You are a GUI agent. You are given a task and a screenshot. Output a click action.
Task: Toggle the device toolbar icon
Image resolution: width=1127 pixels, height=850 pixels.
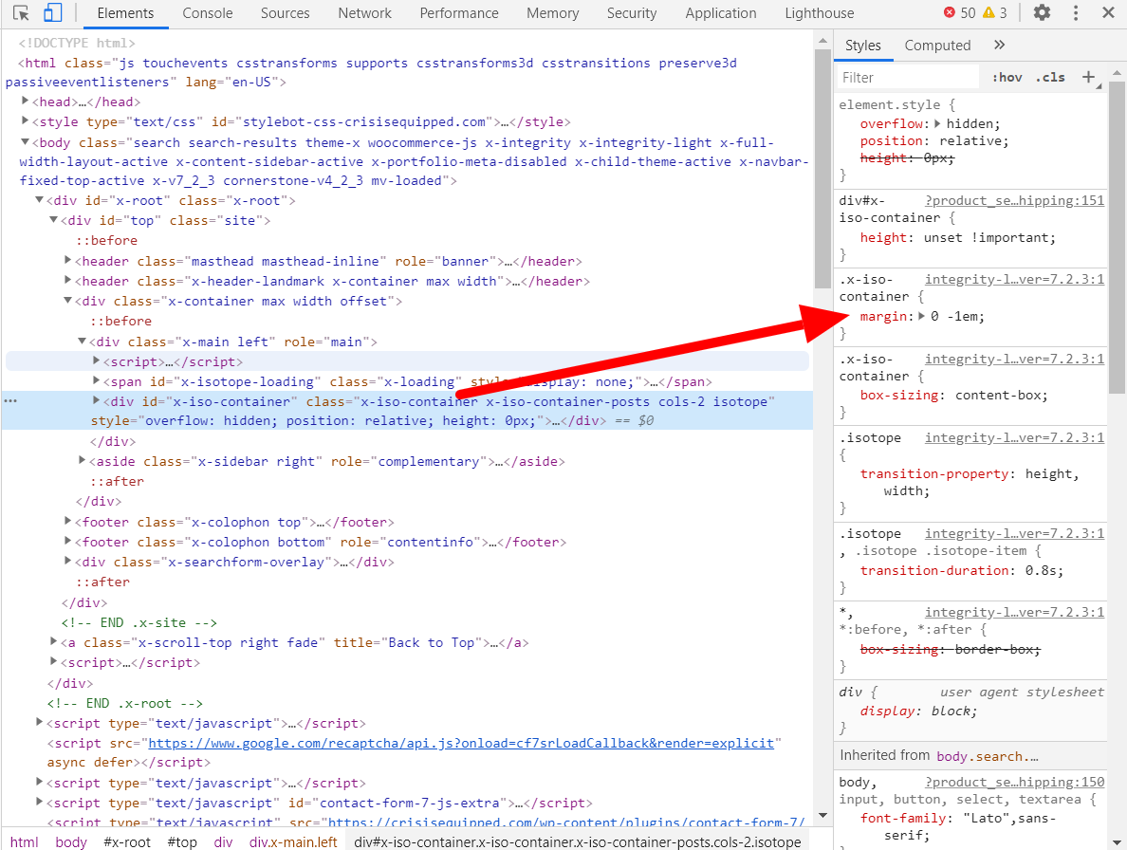coord(52,13)
